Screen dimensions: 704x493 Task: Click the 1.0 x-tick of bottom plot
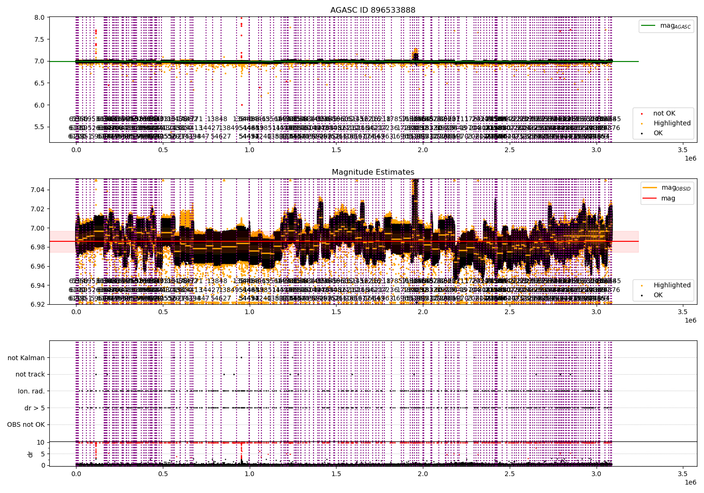click(250, 474)
